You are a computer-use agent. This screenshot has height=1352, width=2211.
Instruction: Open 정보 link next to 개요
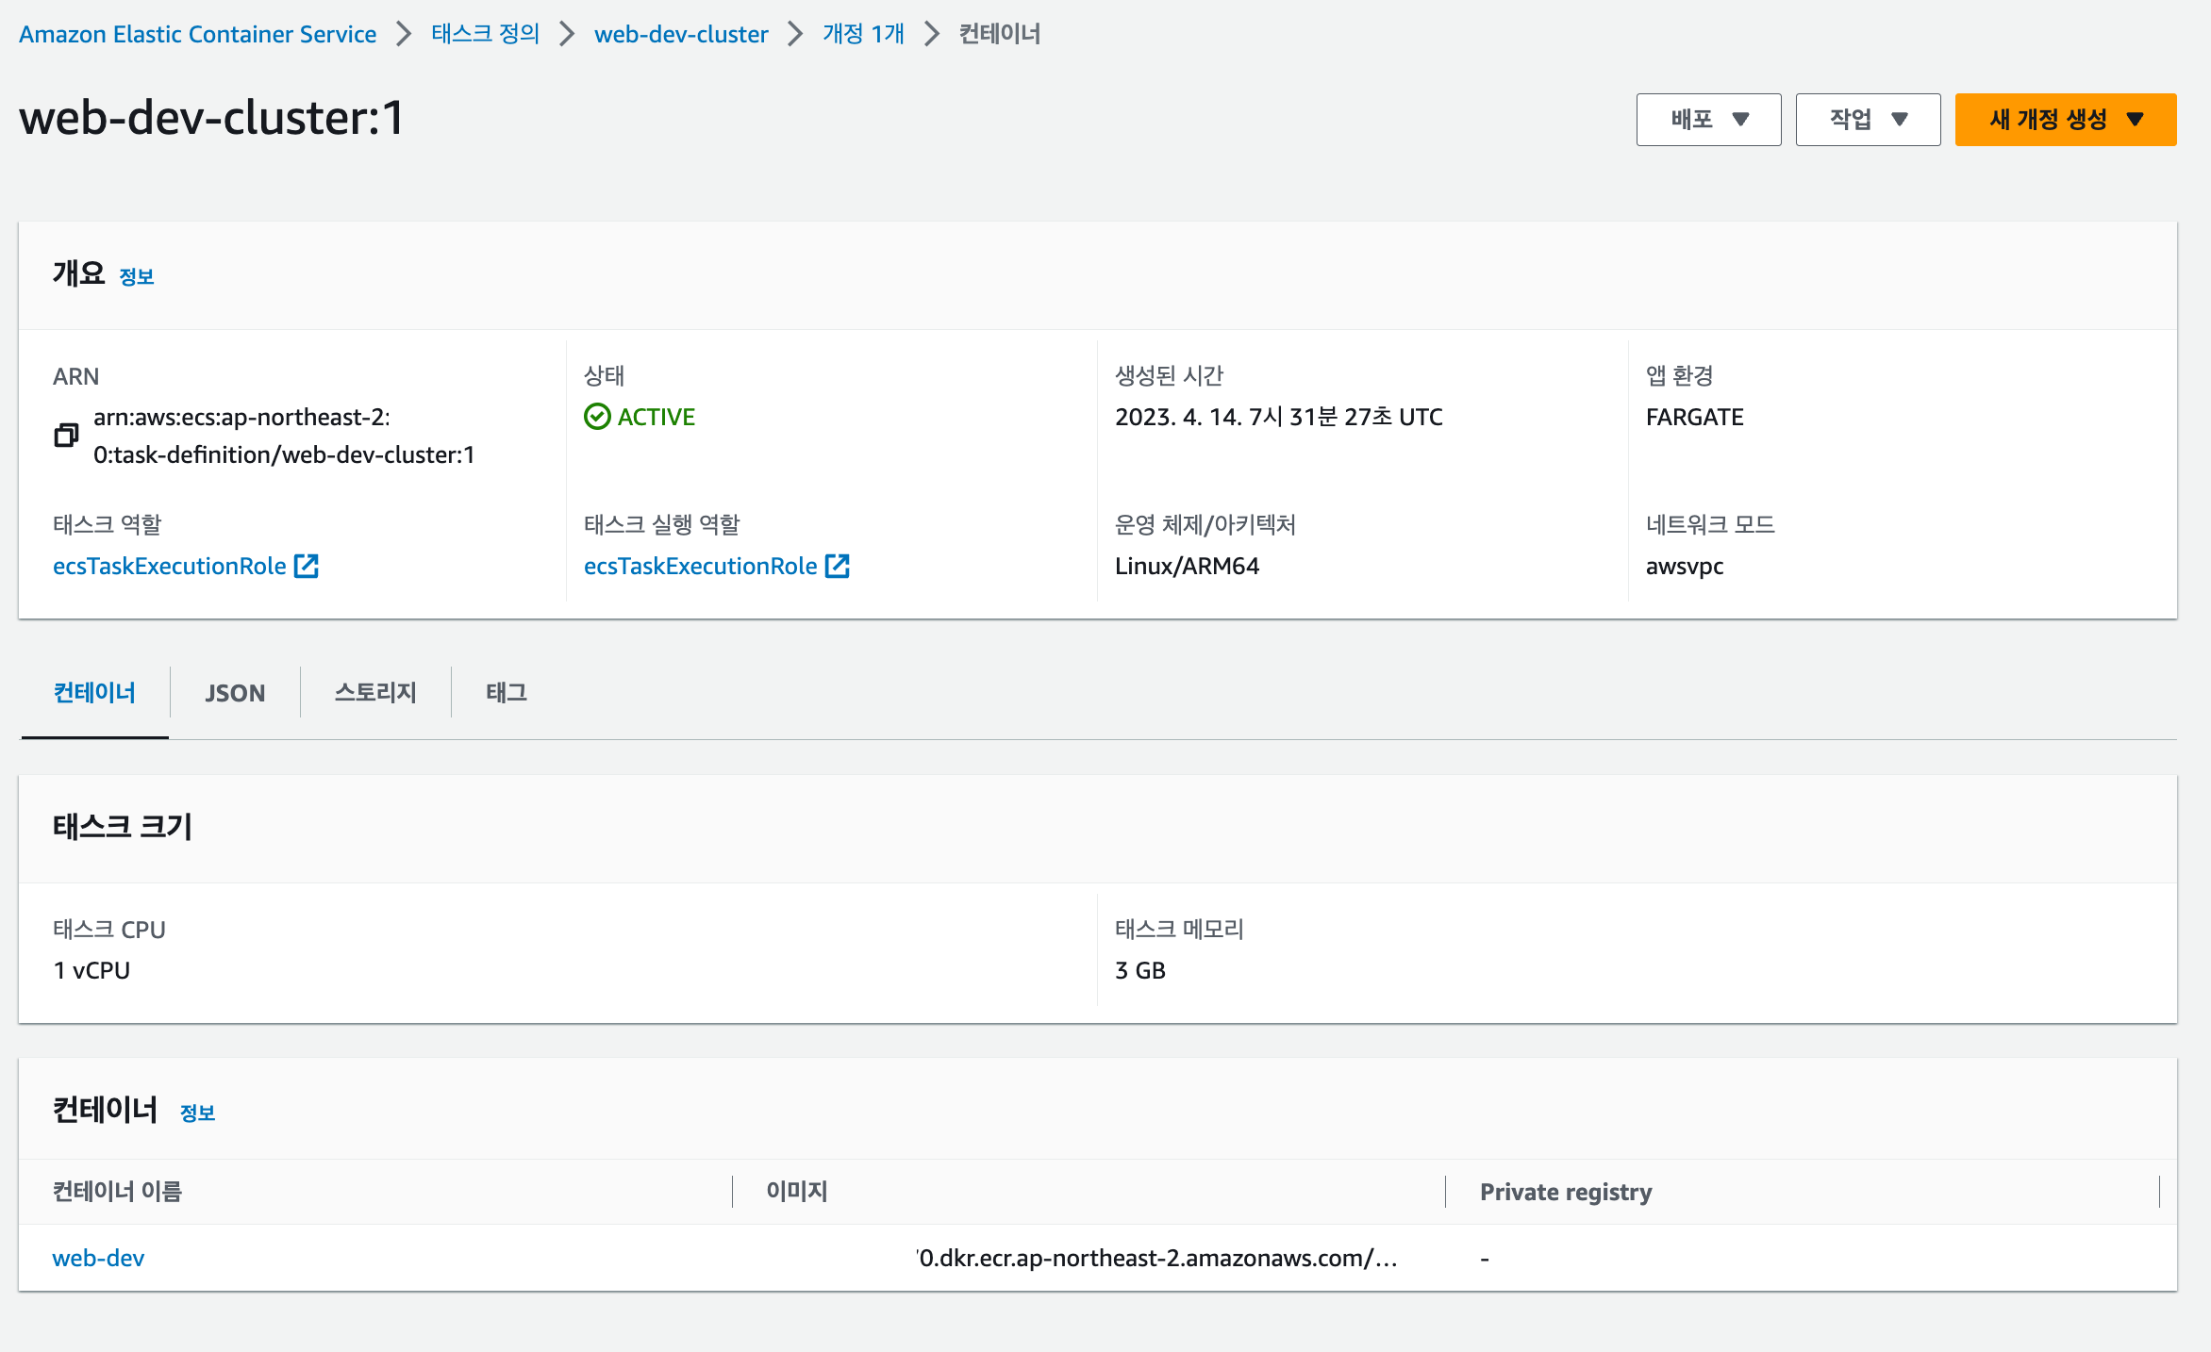(x=137, y=276)
